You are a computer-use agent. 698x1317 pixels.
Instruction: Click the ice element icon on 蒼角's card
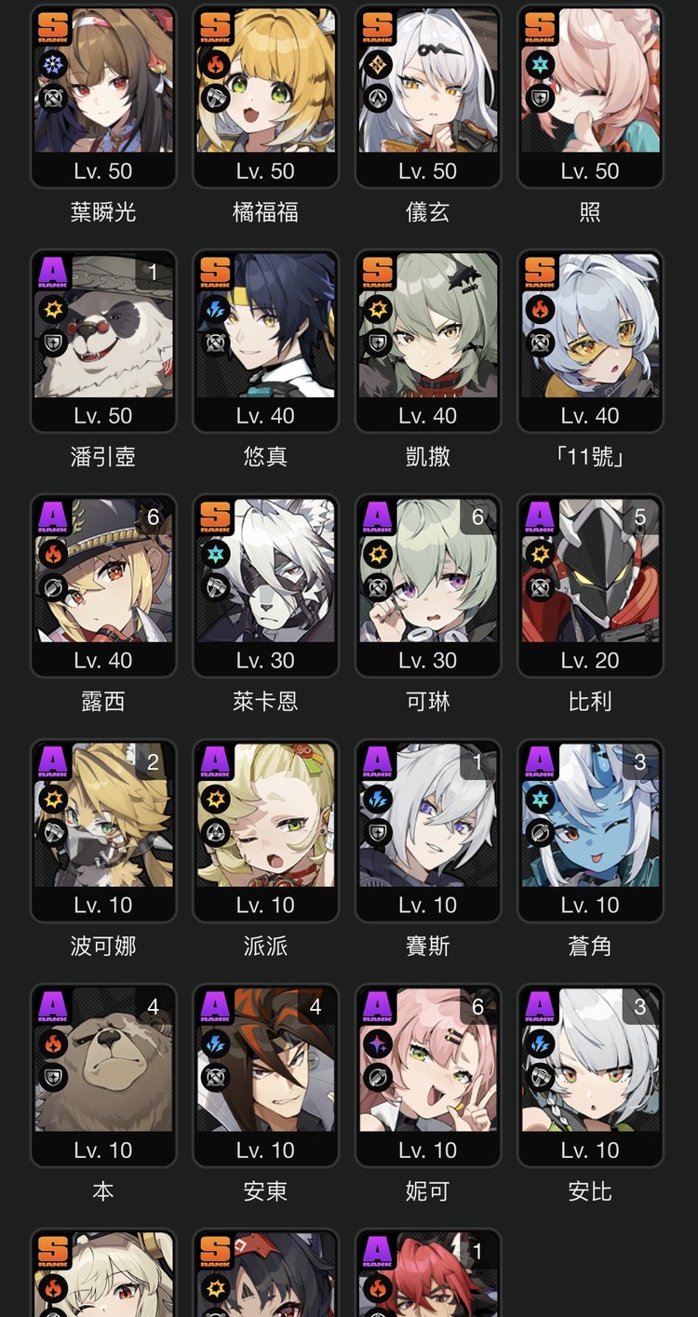click(x=540, y=800)
